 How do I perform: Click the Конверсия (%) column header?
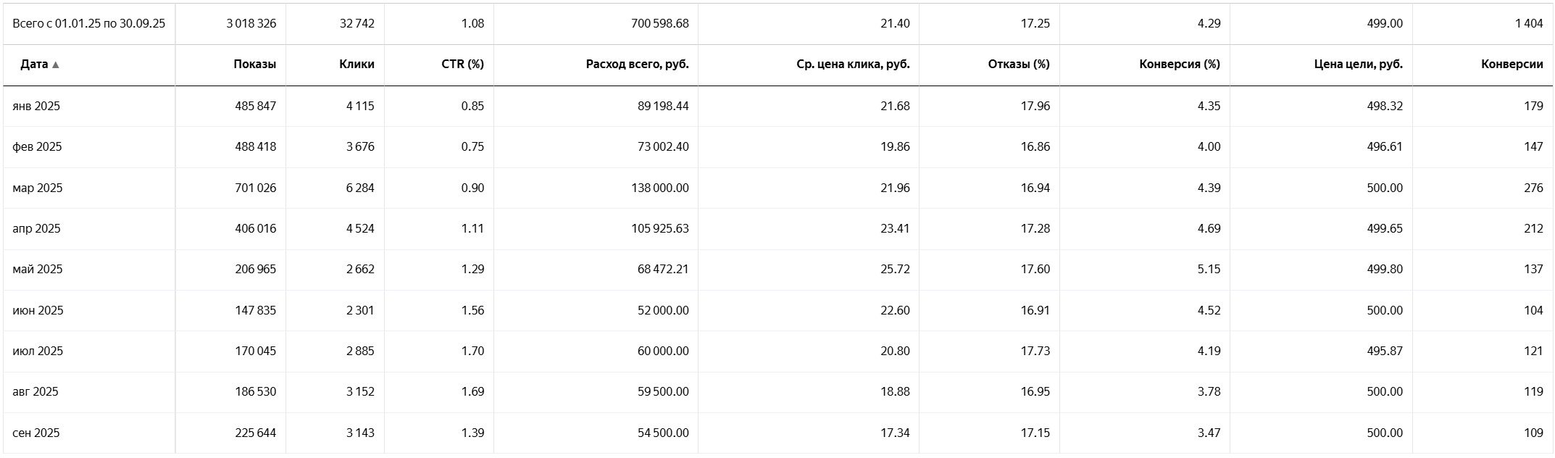(1179, 64)
